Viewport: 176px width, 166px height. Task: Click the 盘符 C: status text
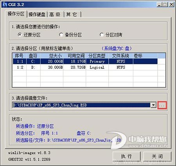pyautogui.click(x=84, y=133)
